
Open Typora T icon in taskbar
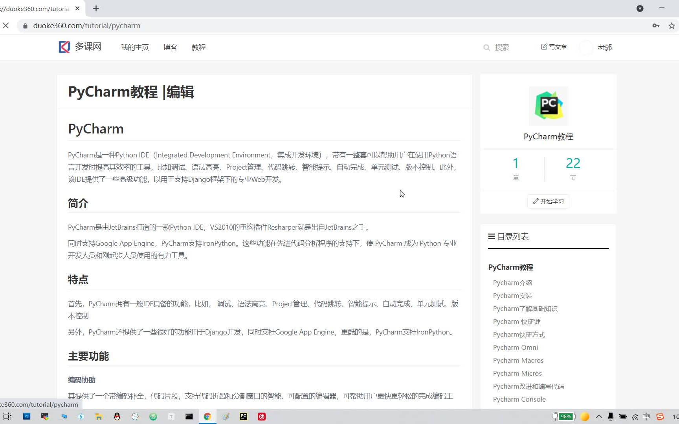tap(171, 417)
